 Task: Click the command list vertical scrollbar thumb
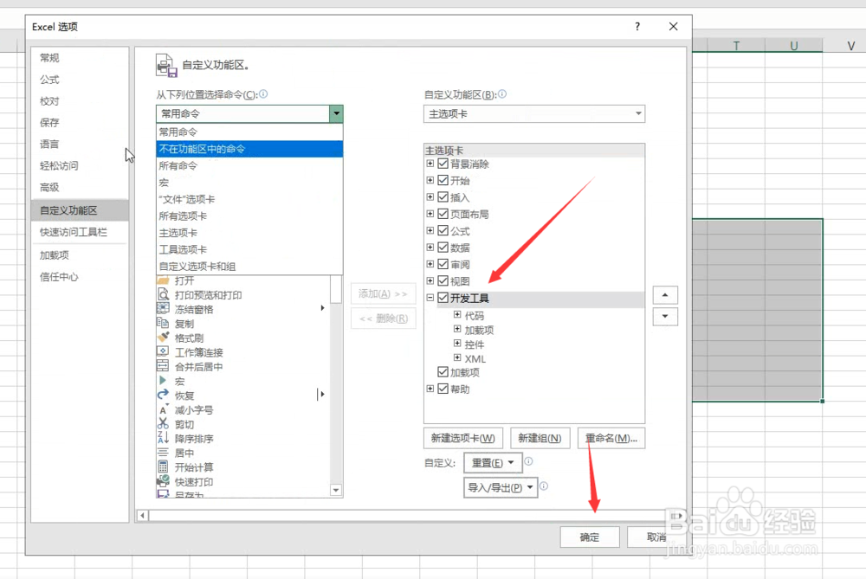(336, 289)
